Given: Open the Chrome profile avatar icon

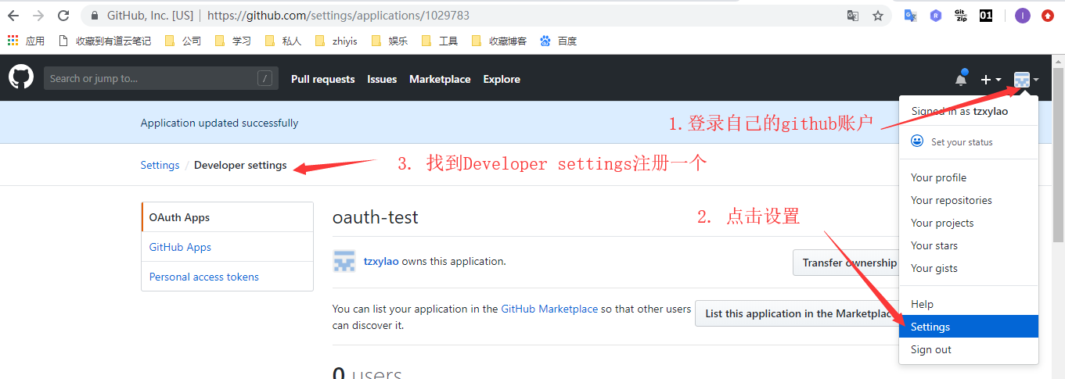Looking at the screenshot, I should pos(1023,16).
